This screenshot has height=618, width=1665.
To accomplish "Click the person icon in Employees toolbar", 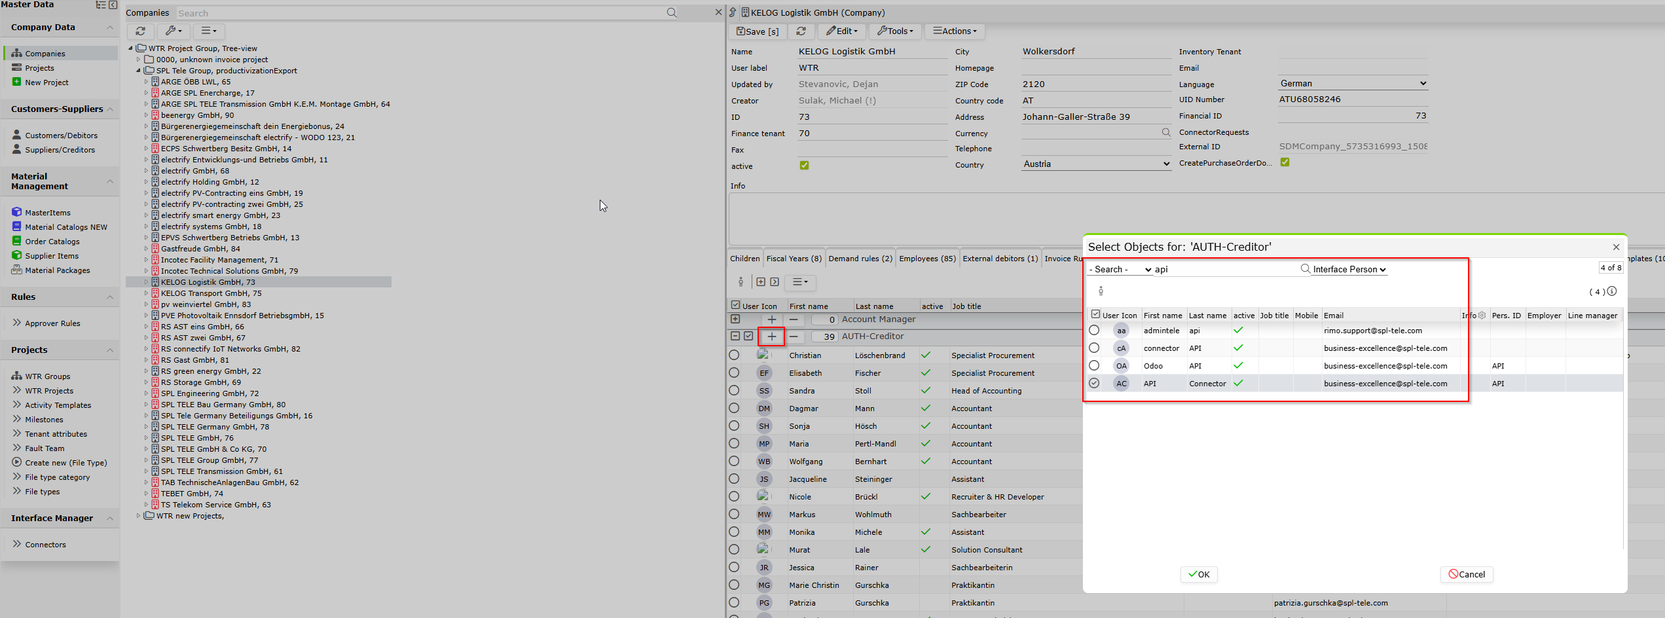I will tap(741, 282).
